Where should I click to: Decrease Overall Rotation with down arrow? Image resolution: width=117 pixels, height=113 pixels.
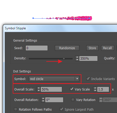(43, 101)
